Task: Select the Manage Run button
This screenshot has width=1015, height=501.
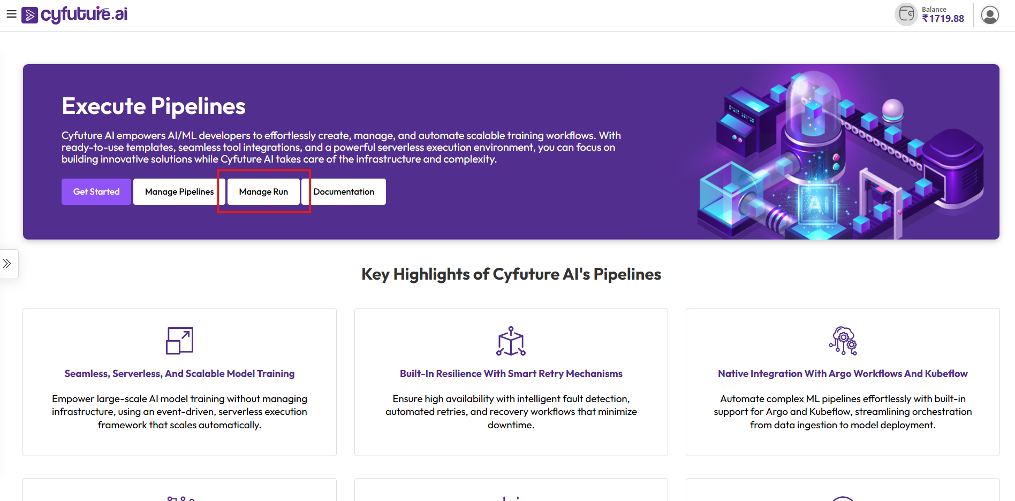Action: [x=263, y=191]
